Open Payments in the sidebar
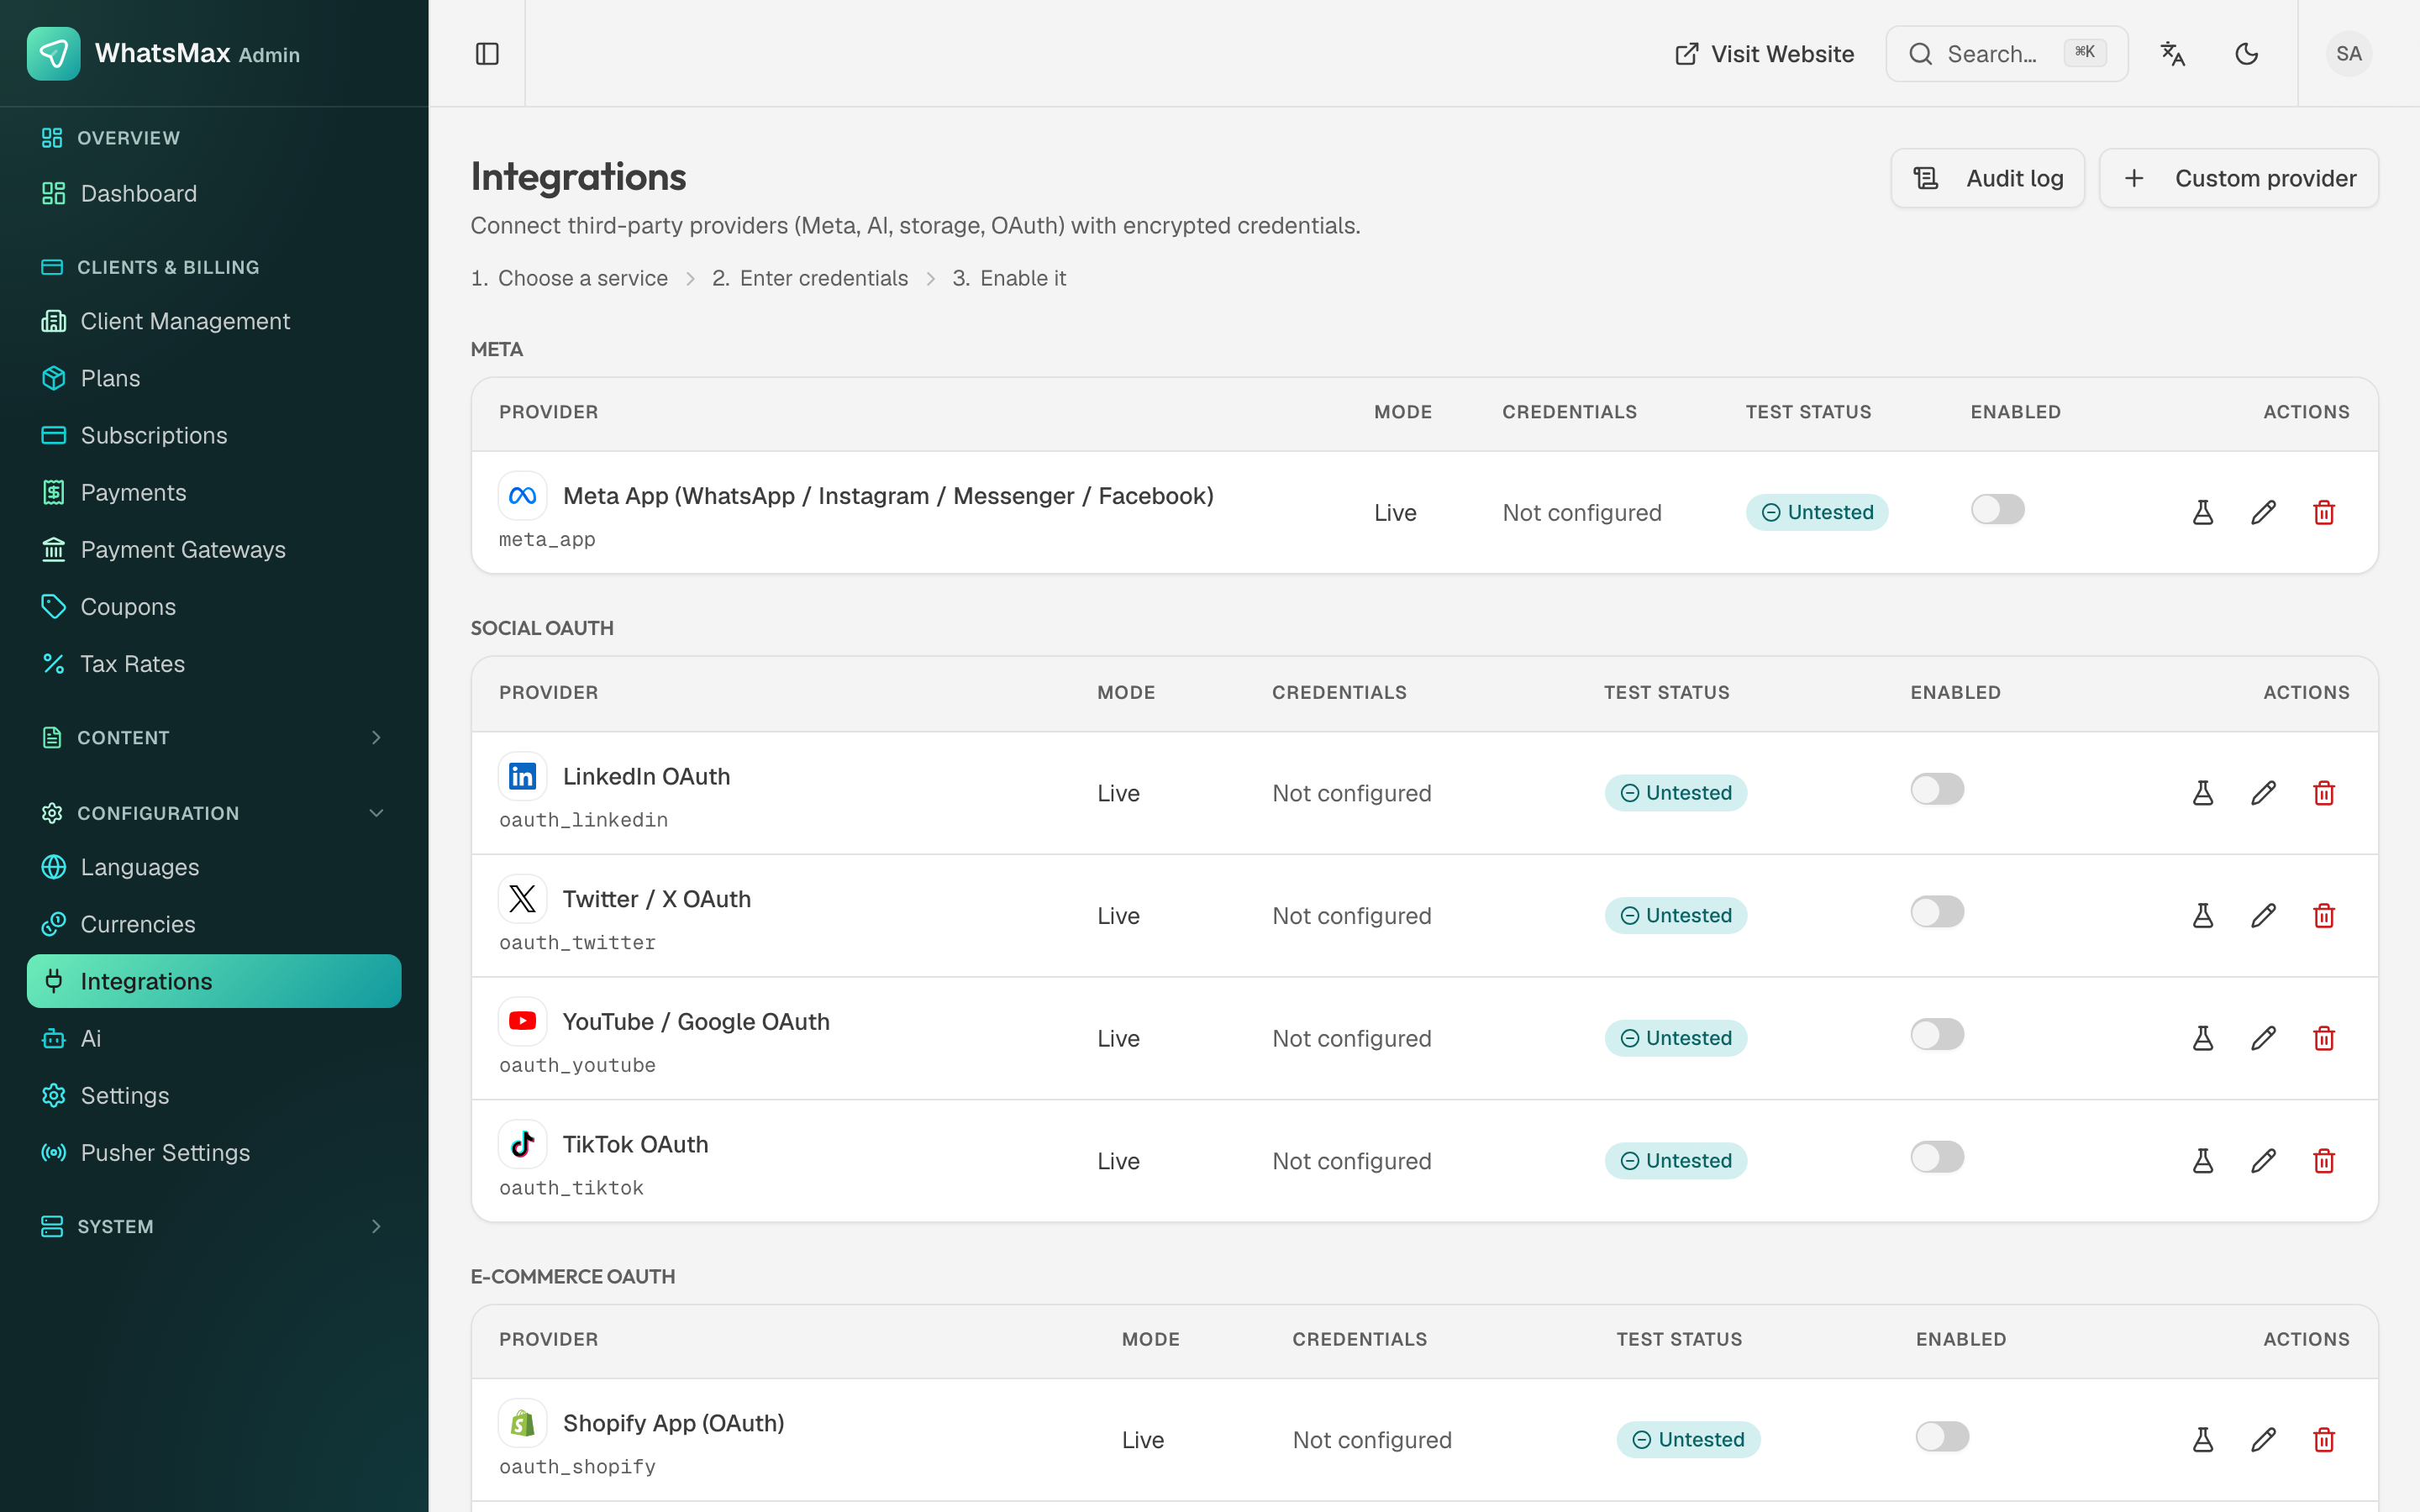Image resolution: width=2420 pixels, height=1512 pixels. point(214,492)
